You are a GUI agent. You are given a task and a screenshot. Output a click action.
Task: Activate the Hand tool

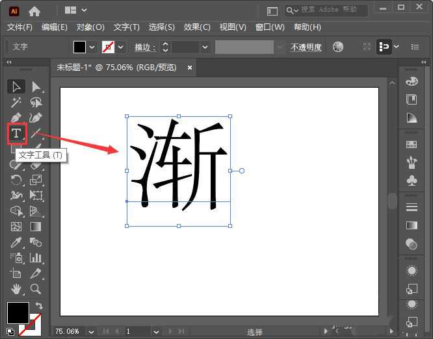[x=16, y=289]
